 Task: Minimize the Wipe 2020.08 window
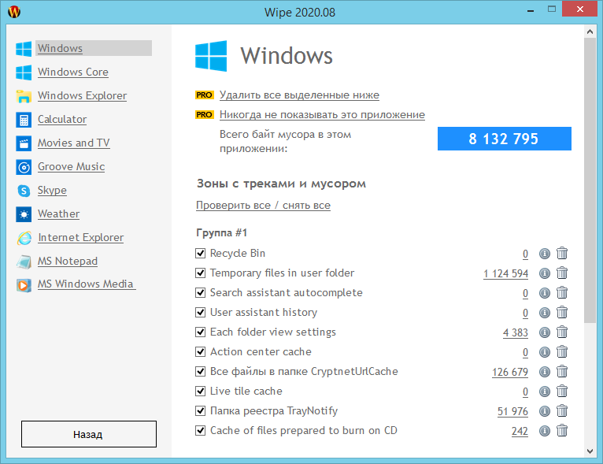pos(531,10)
